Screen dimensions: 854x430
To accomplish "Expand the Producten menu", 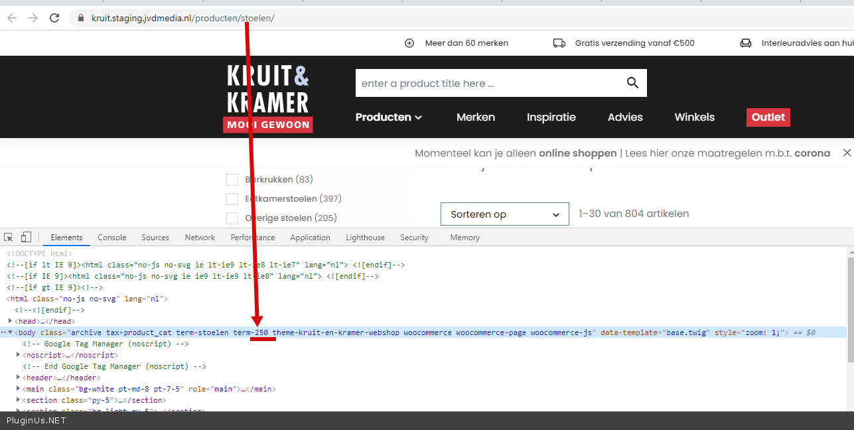I will click(388, 117).
